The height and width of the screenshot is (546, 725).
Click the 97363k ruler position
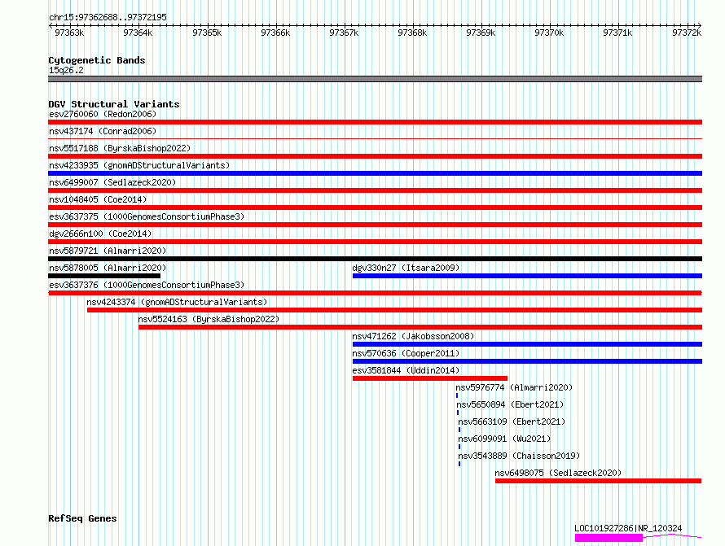click(69, 33)
